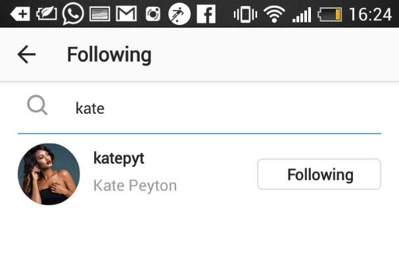Click the search field containing kate
This screenshot has height=253, width=399.
click(200, 108)
